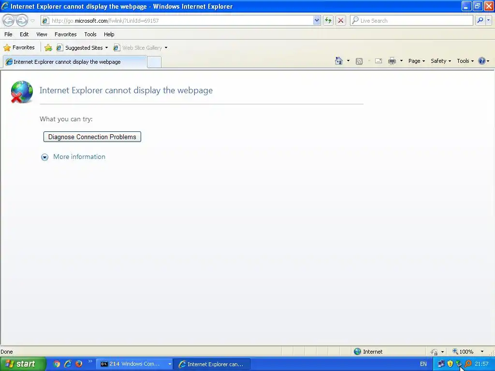Click the Read Mail envelope icon
Image resolution: width=495 pixels, height=371 pixels.
(379, 61)
